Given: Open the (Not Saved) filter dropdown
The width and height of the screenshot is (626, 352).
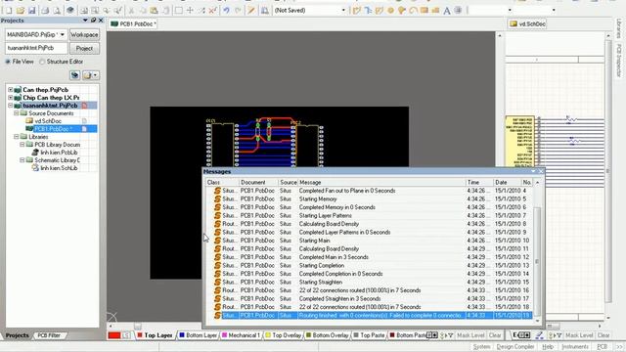Looking at the screenshot, I should [343, 10].
